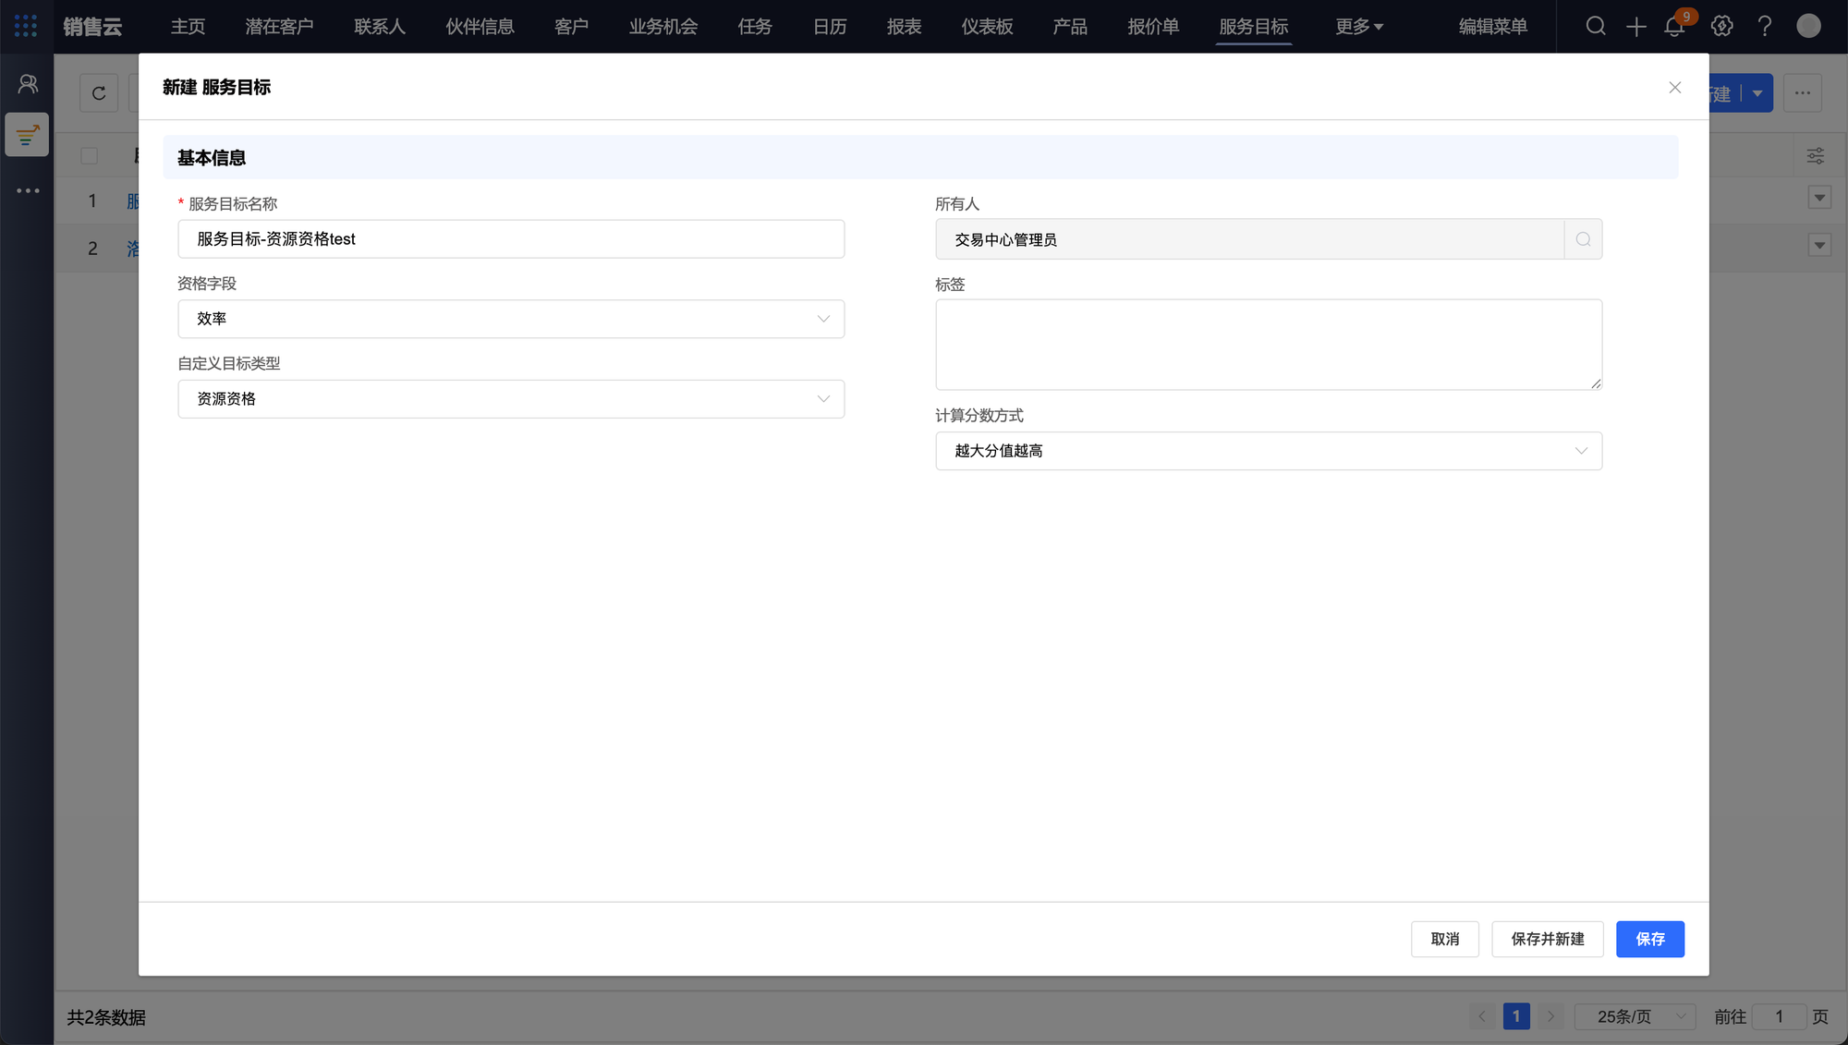Click the 保存并新建 button
Image resolution: width=1848 pixels, height=1045 pixels.
1547,939
